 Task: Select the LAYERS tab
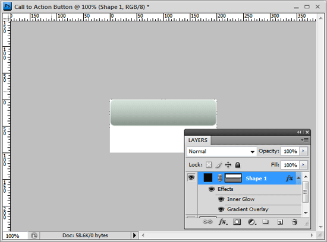198,140
